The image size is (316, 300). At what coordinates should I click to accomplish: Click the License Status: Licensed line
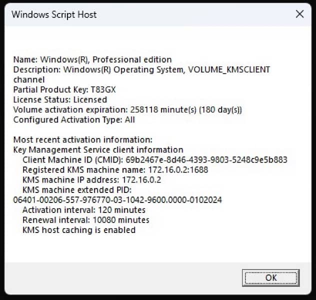(x=60, y=99)
